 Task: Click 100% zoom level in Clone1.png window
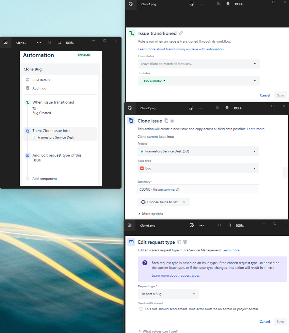(x=238, y=4)
